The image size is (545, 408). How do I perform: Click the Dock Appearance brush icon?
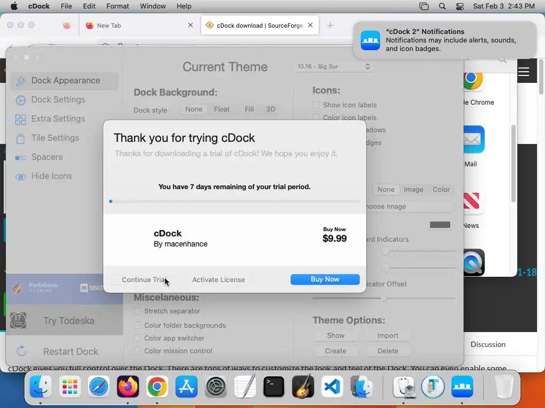(21, 81)
